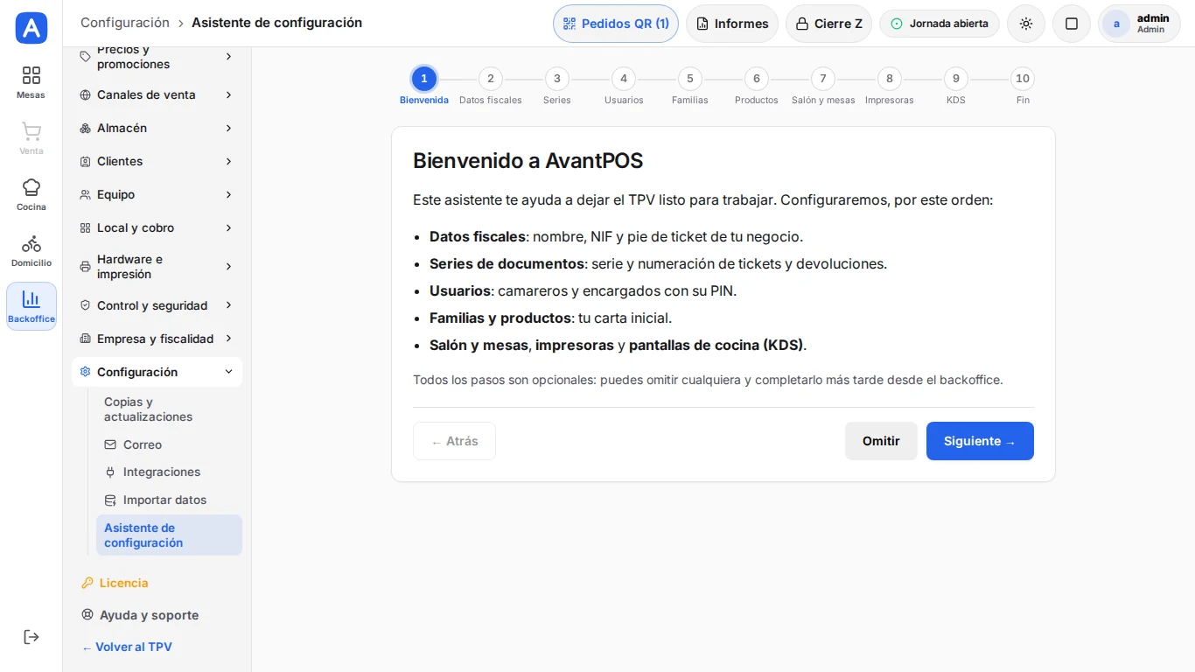Select Asistente de configuración

[169, 535]
